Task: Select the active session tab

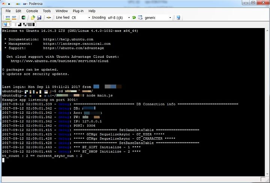Action: [x=19, y=24]
